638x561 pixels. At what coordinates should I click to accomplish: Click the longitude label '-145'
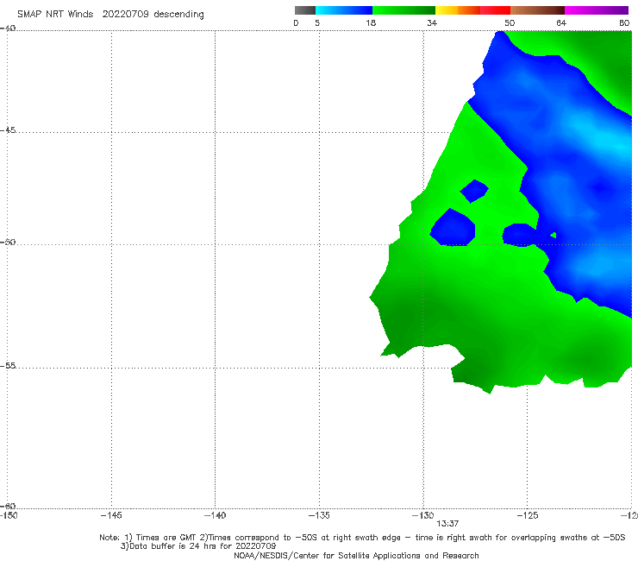(x=111, y=515)
